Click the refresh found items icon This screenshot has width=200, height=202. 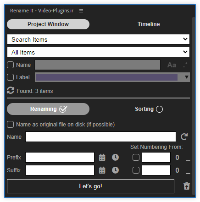click(11, 90)
